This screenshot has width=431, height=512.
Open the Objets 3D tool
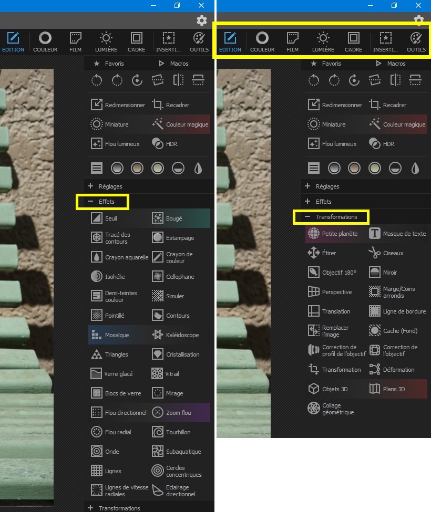pos(328,389)
